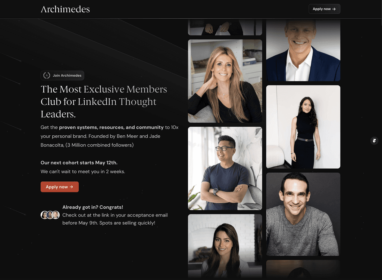This screenshot has width=382, height=280.
Task: Click the main headline about LinkedIn Thought Leaders
Action: 104,102
